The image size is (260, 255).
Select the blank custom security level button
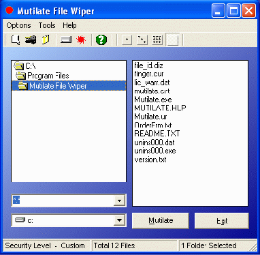[x=173, y=40]
